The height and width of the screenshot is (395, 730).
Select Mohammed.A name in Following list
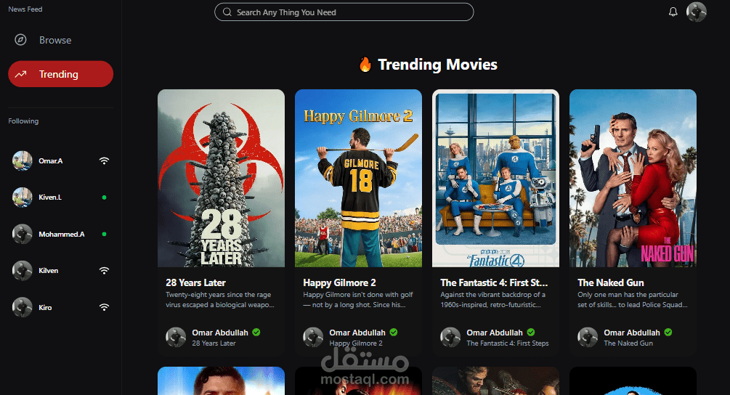[x=62, y=234]
